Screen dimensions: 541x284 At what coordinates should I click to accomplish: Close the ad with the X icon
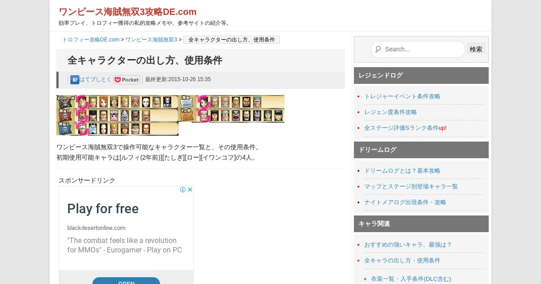click(190, 190)
